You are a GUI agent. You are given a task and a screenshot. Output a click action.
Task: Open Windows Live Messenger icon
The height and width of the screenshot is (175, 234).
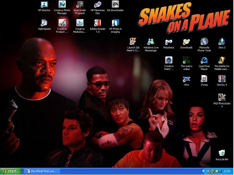pyautogui.click(x=151, y=41)
